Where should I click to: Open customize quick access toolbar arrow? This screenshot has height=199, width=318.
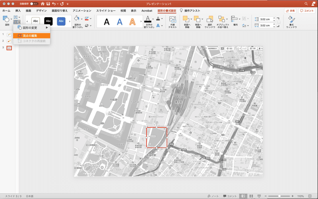click(x=68, y=4)
